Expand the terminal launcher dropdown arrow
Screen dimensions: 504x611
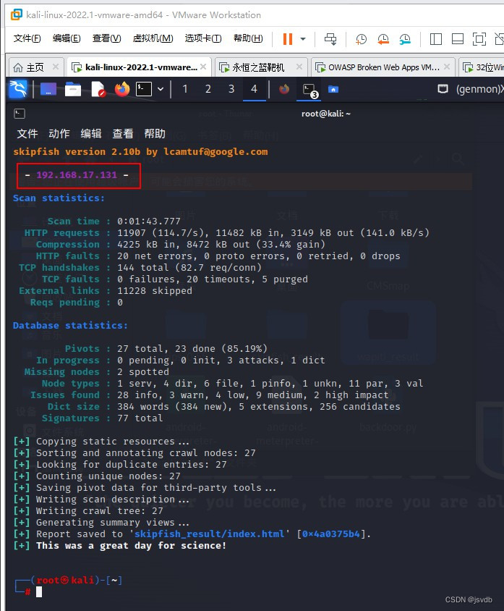161,89
